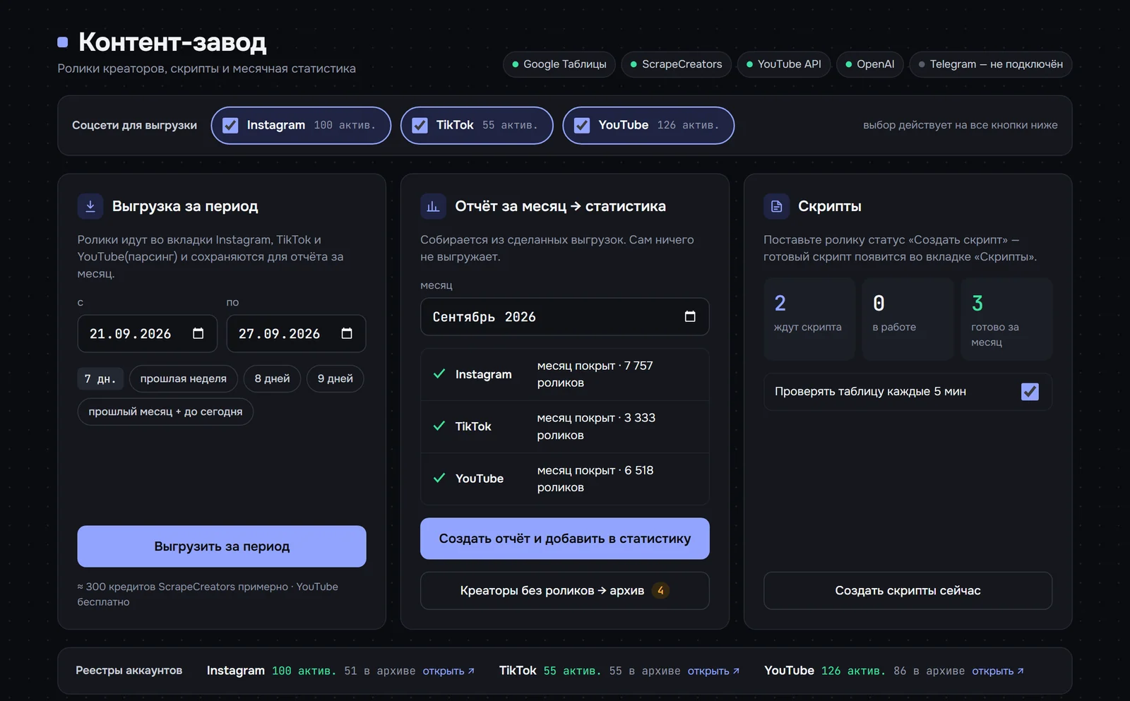Click Telegram — не подключён status pill
The height and width of the screenshot is (701, 1130).
[991, 64]
